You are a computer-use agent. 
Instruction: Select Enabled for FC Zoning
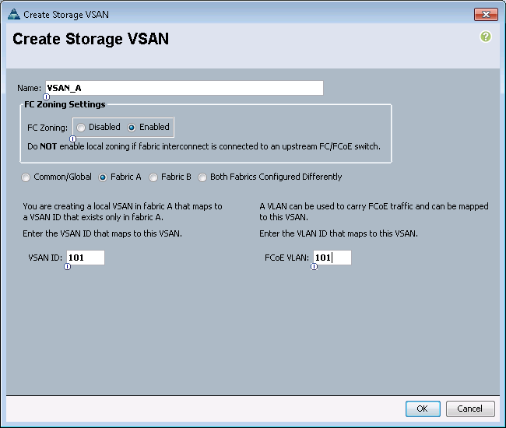(132, 128)
